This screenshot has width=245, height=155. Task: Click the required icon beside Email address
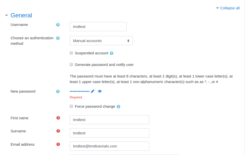(x=58, y=144)
